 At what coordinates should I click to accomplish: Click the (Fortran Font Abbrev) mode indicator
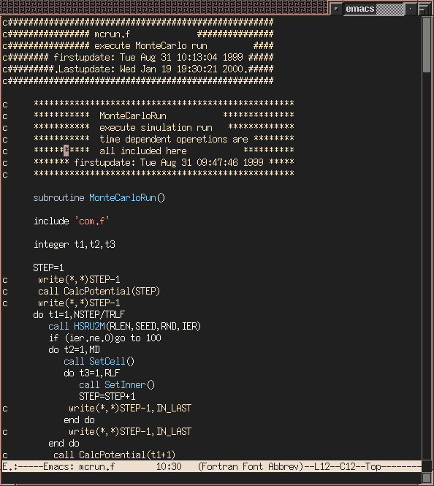(251, 466)
